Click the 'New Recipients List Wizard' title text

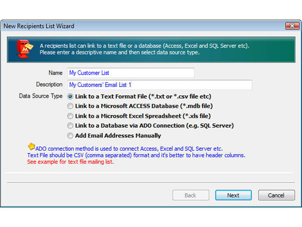click(x=39, y=26)
